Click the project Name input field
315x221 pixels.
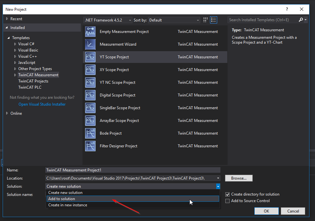click(133, 170)
